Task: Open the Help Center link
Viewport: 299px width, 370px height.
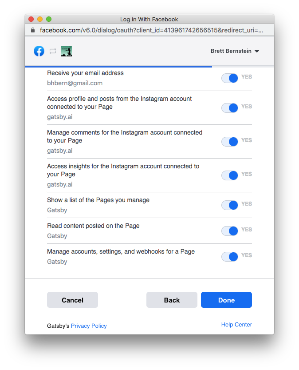Action: click(x=236, y=325)
